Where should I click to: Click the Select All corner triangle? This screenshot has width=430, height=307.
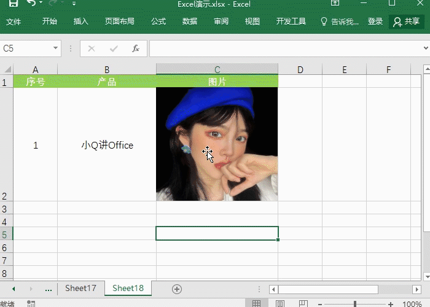(7, 70)
